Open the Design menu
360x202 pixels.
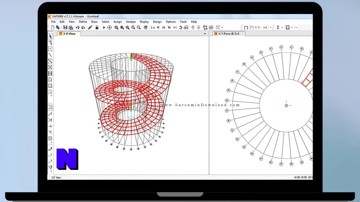pos(157,22)
